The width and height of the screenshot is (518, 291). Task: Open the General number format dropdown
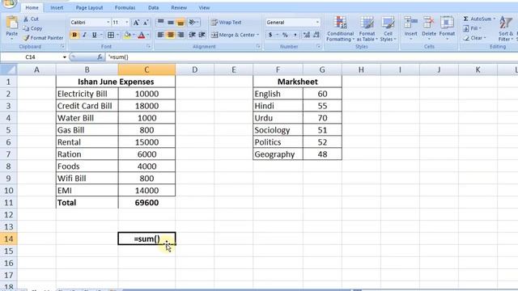[x=317, y=23]
